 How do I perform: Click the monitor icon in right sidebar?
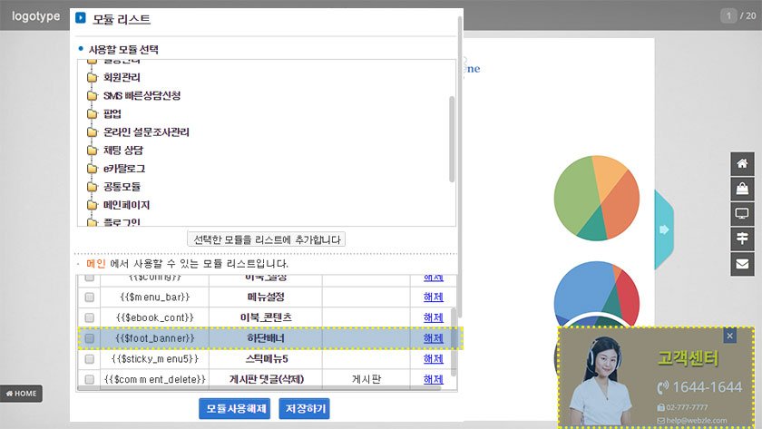click(x=743, y=214)
